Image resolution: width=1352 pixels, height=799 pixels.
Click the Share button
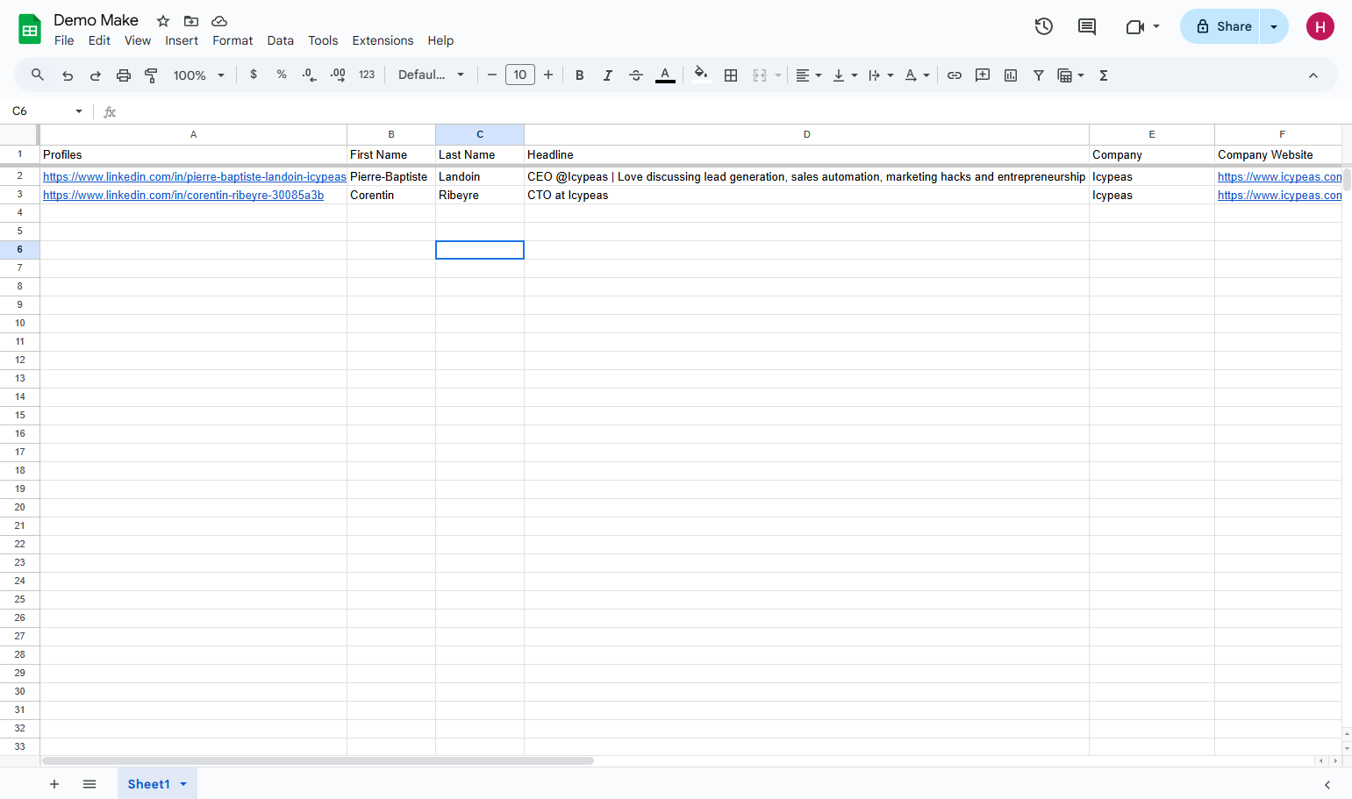click(x=1220, y=26)
